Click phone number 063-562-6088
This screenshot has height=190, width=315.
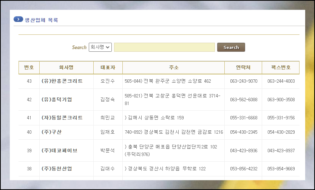(x=244, y=99)
